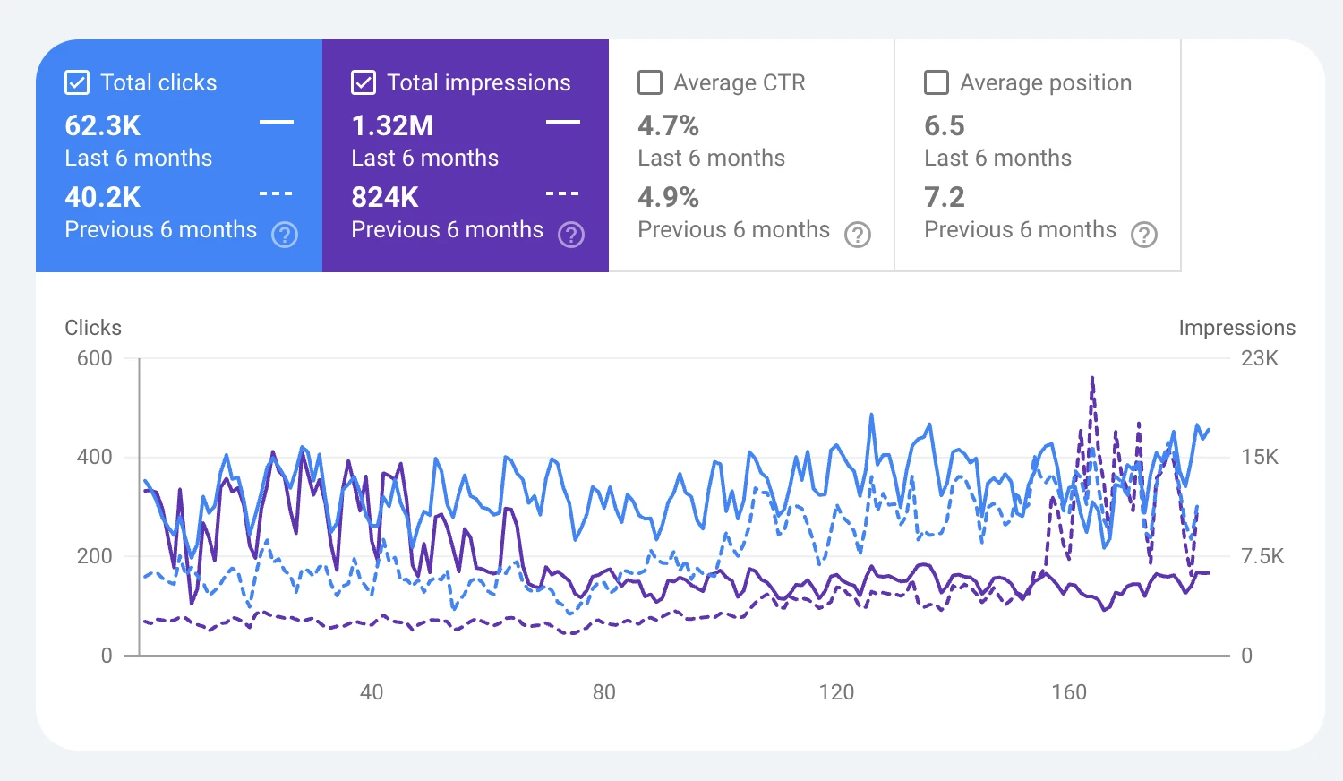Click dashed line legend in Total clicks card

(277, 193)
